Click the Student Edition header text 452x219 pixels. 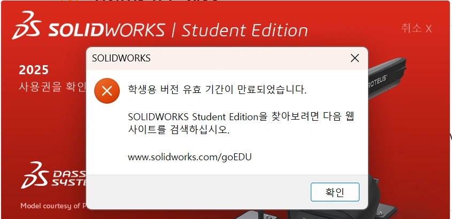coord(244,30)
